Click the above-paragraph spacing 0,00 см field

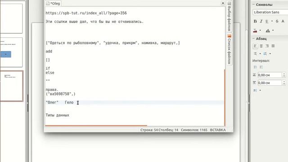pyautogui.click(x=270, y=75)
